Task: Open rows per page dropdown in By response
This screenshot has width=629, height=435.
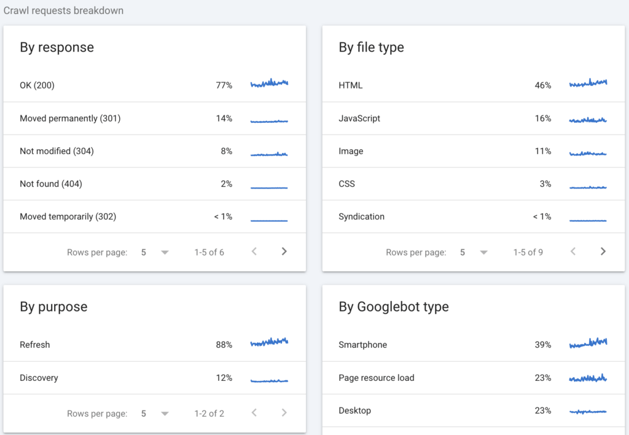Action: click(154, 252)
